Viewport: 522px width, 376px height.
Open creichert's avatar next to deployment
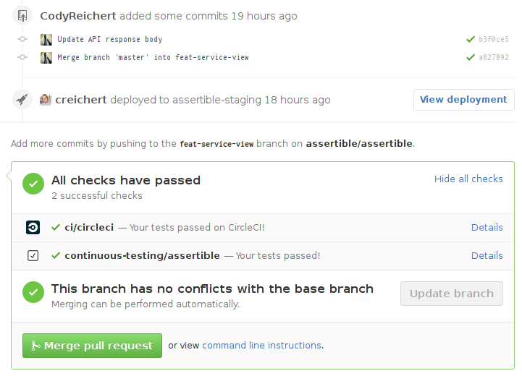click(46, 100)
